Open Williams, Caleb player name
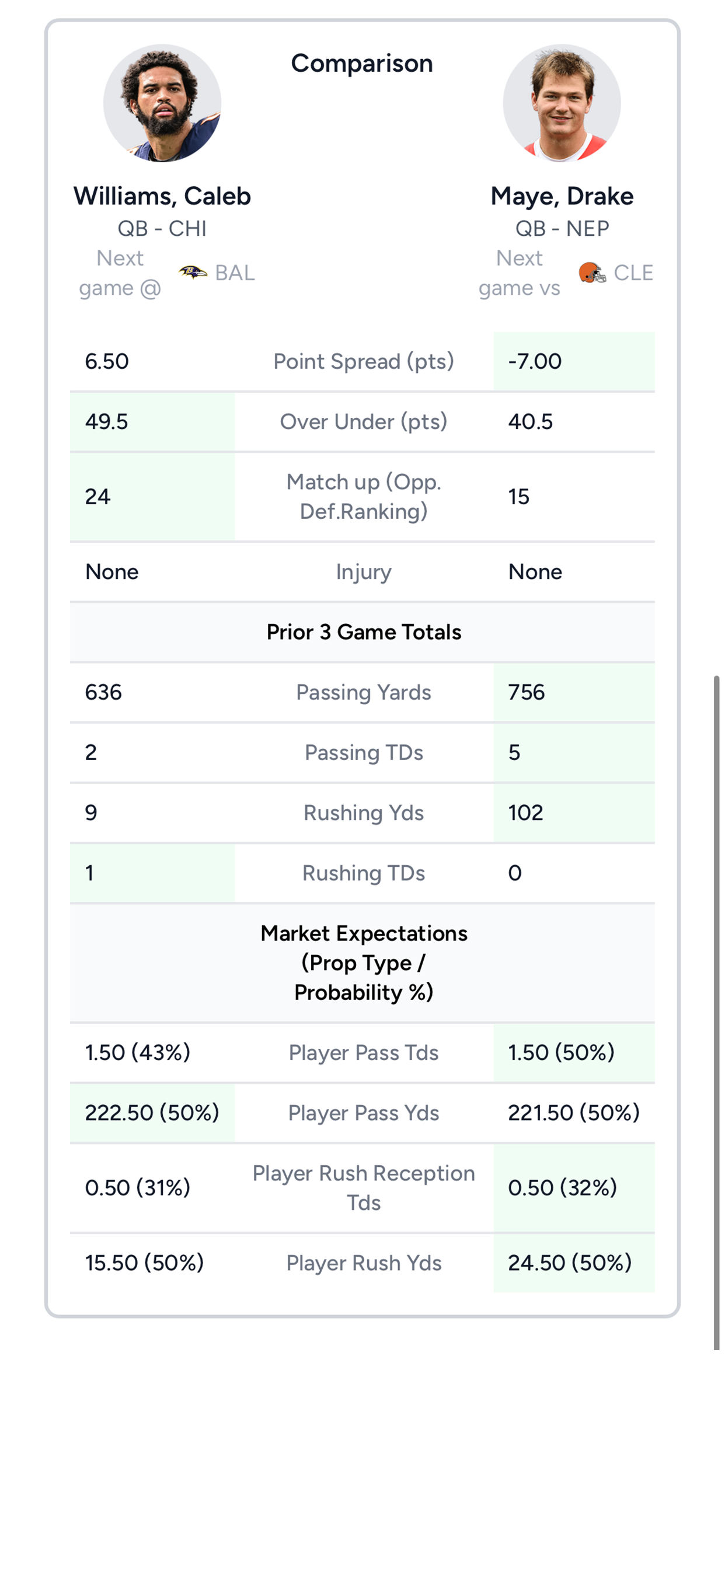Screen dimensions: 725x1569 tap(162, 196)
